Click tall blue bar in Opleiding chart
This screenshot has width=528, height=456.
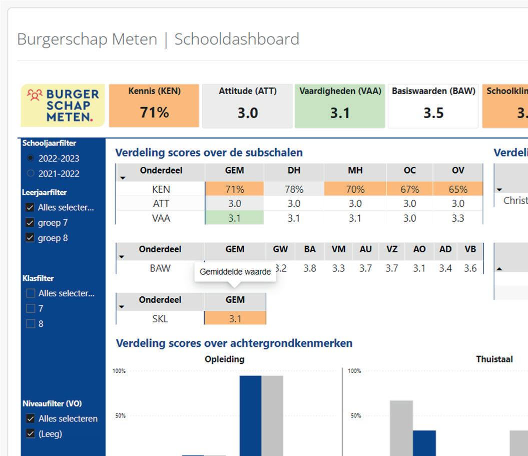251,415
